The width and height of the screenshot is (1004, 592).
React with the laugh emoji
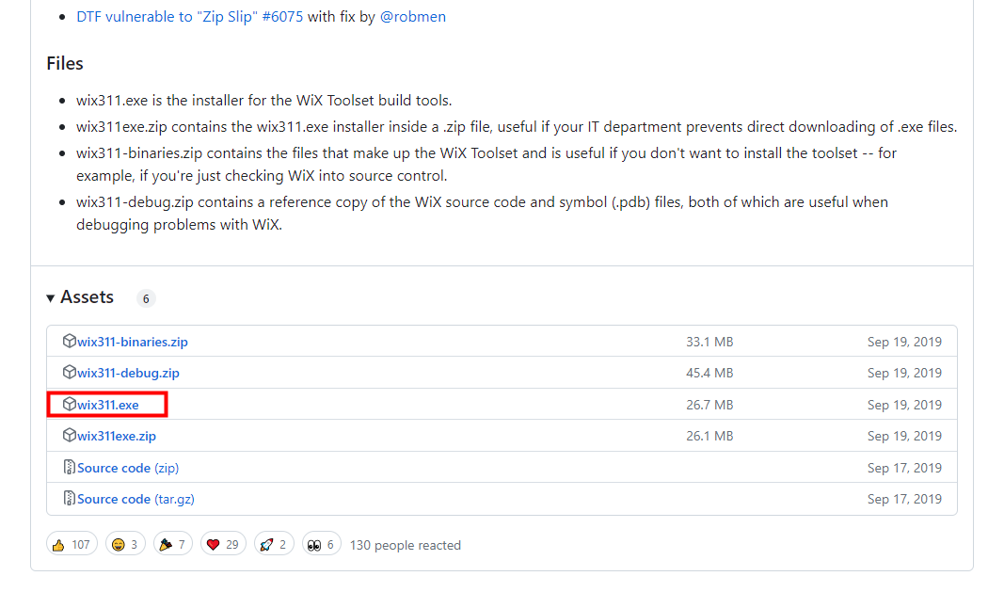click(x=125, y=545)
